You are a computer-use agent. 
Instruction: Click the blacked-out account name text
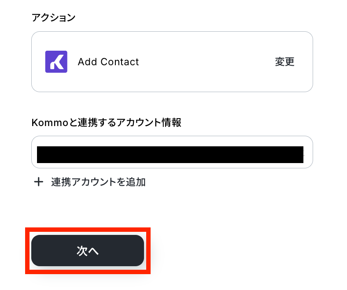pos(170,155)
